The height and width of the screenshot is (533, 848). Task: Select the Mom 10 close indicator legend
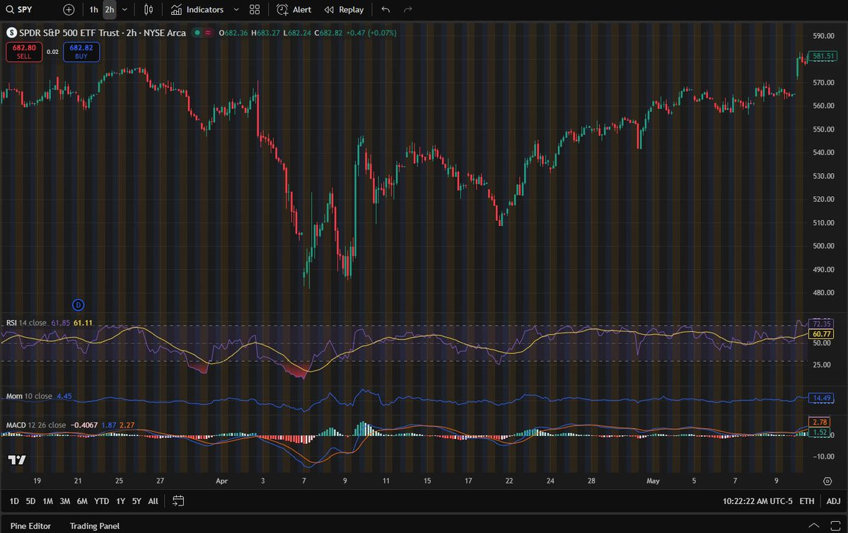29,396
